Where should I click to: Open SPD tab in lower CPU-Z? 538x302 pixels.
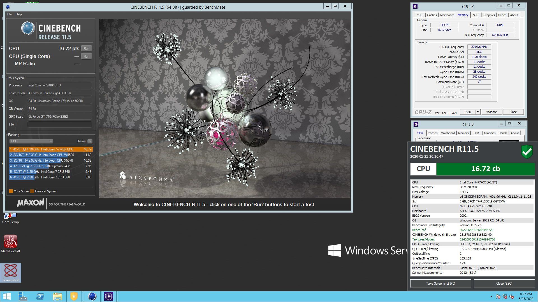tap(476, 133)
